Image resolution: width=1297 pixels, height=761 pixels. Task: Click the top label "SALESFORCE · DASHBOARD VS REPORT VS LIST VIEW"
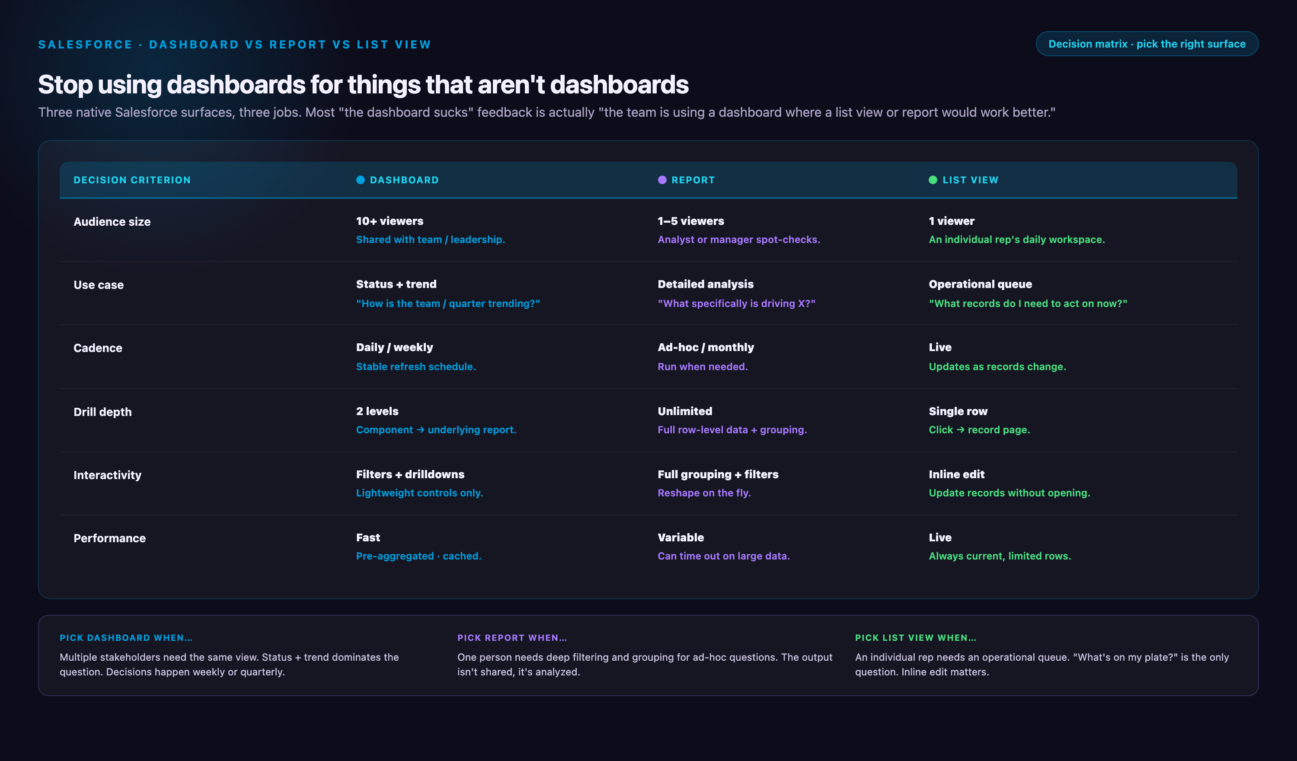pyautogui.click(x=235, y=44)
